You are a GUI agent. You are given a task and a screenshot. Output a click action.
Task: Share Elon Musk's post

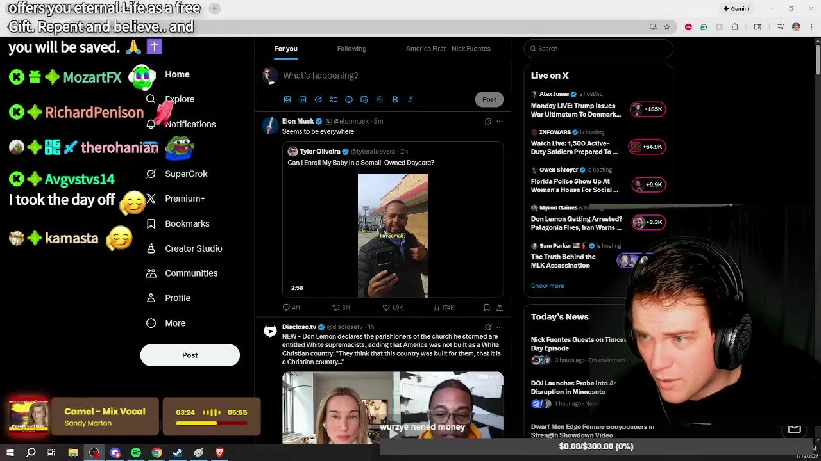click(500, 307)
